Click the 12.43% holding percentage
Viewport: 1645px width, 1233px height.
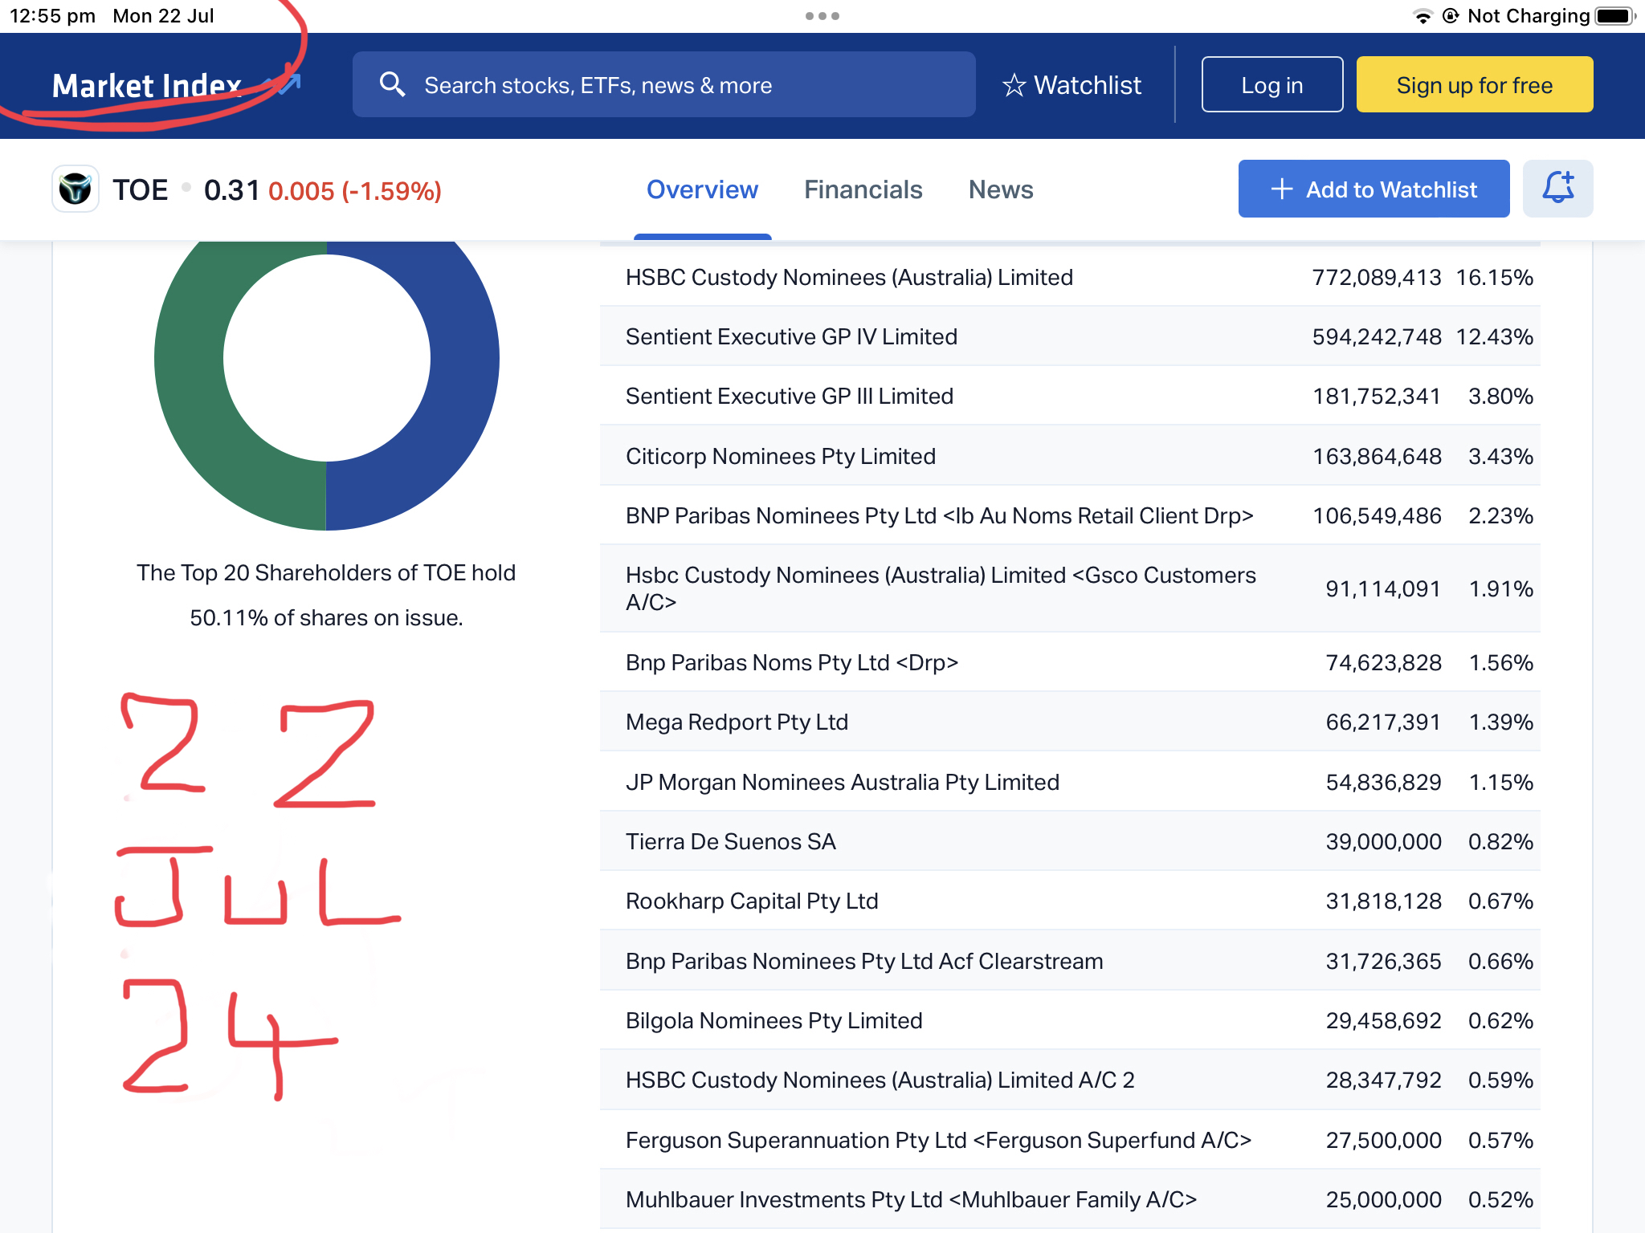click(x=1495, y=336)
